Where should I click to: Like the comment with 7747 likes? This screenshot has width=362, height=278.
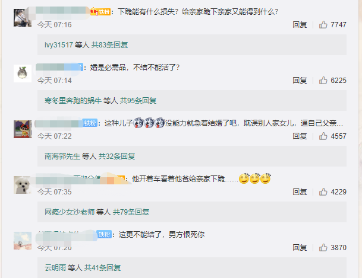click(x=323, y=25)
